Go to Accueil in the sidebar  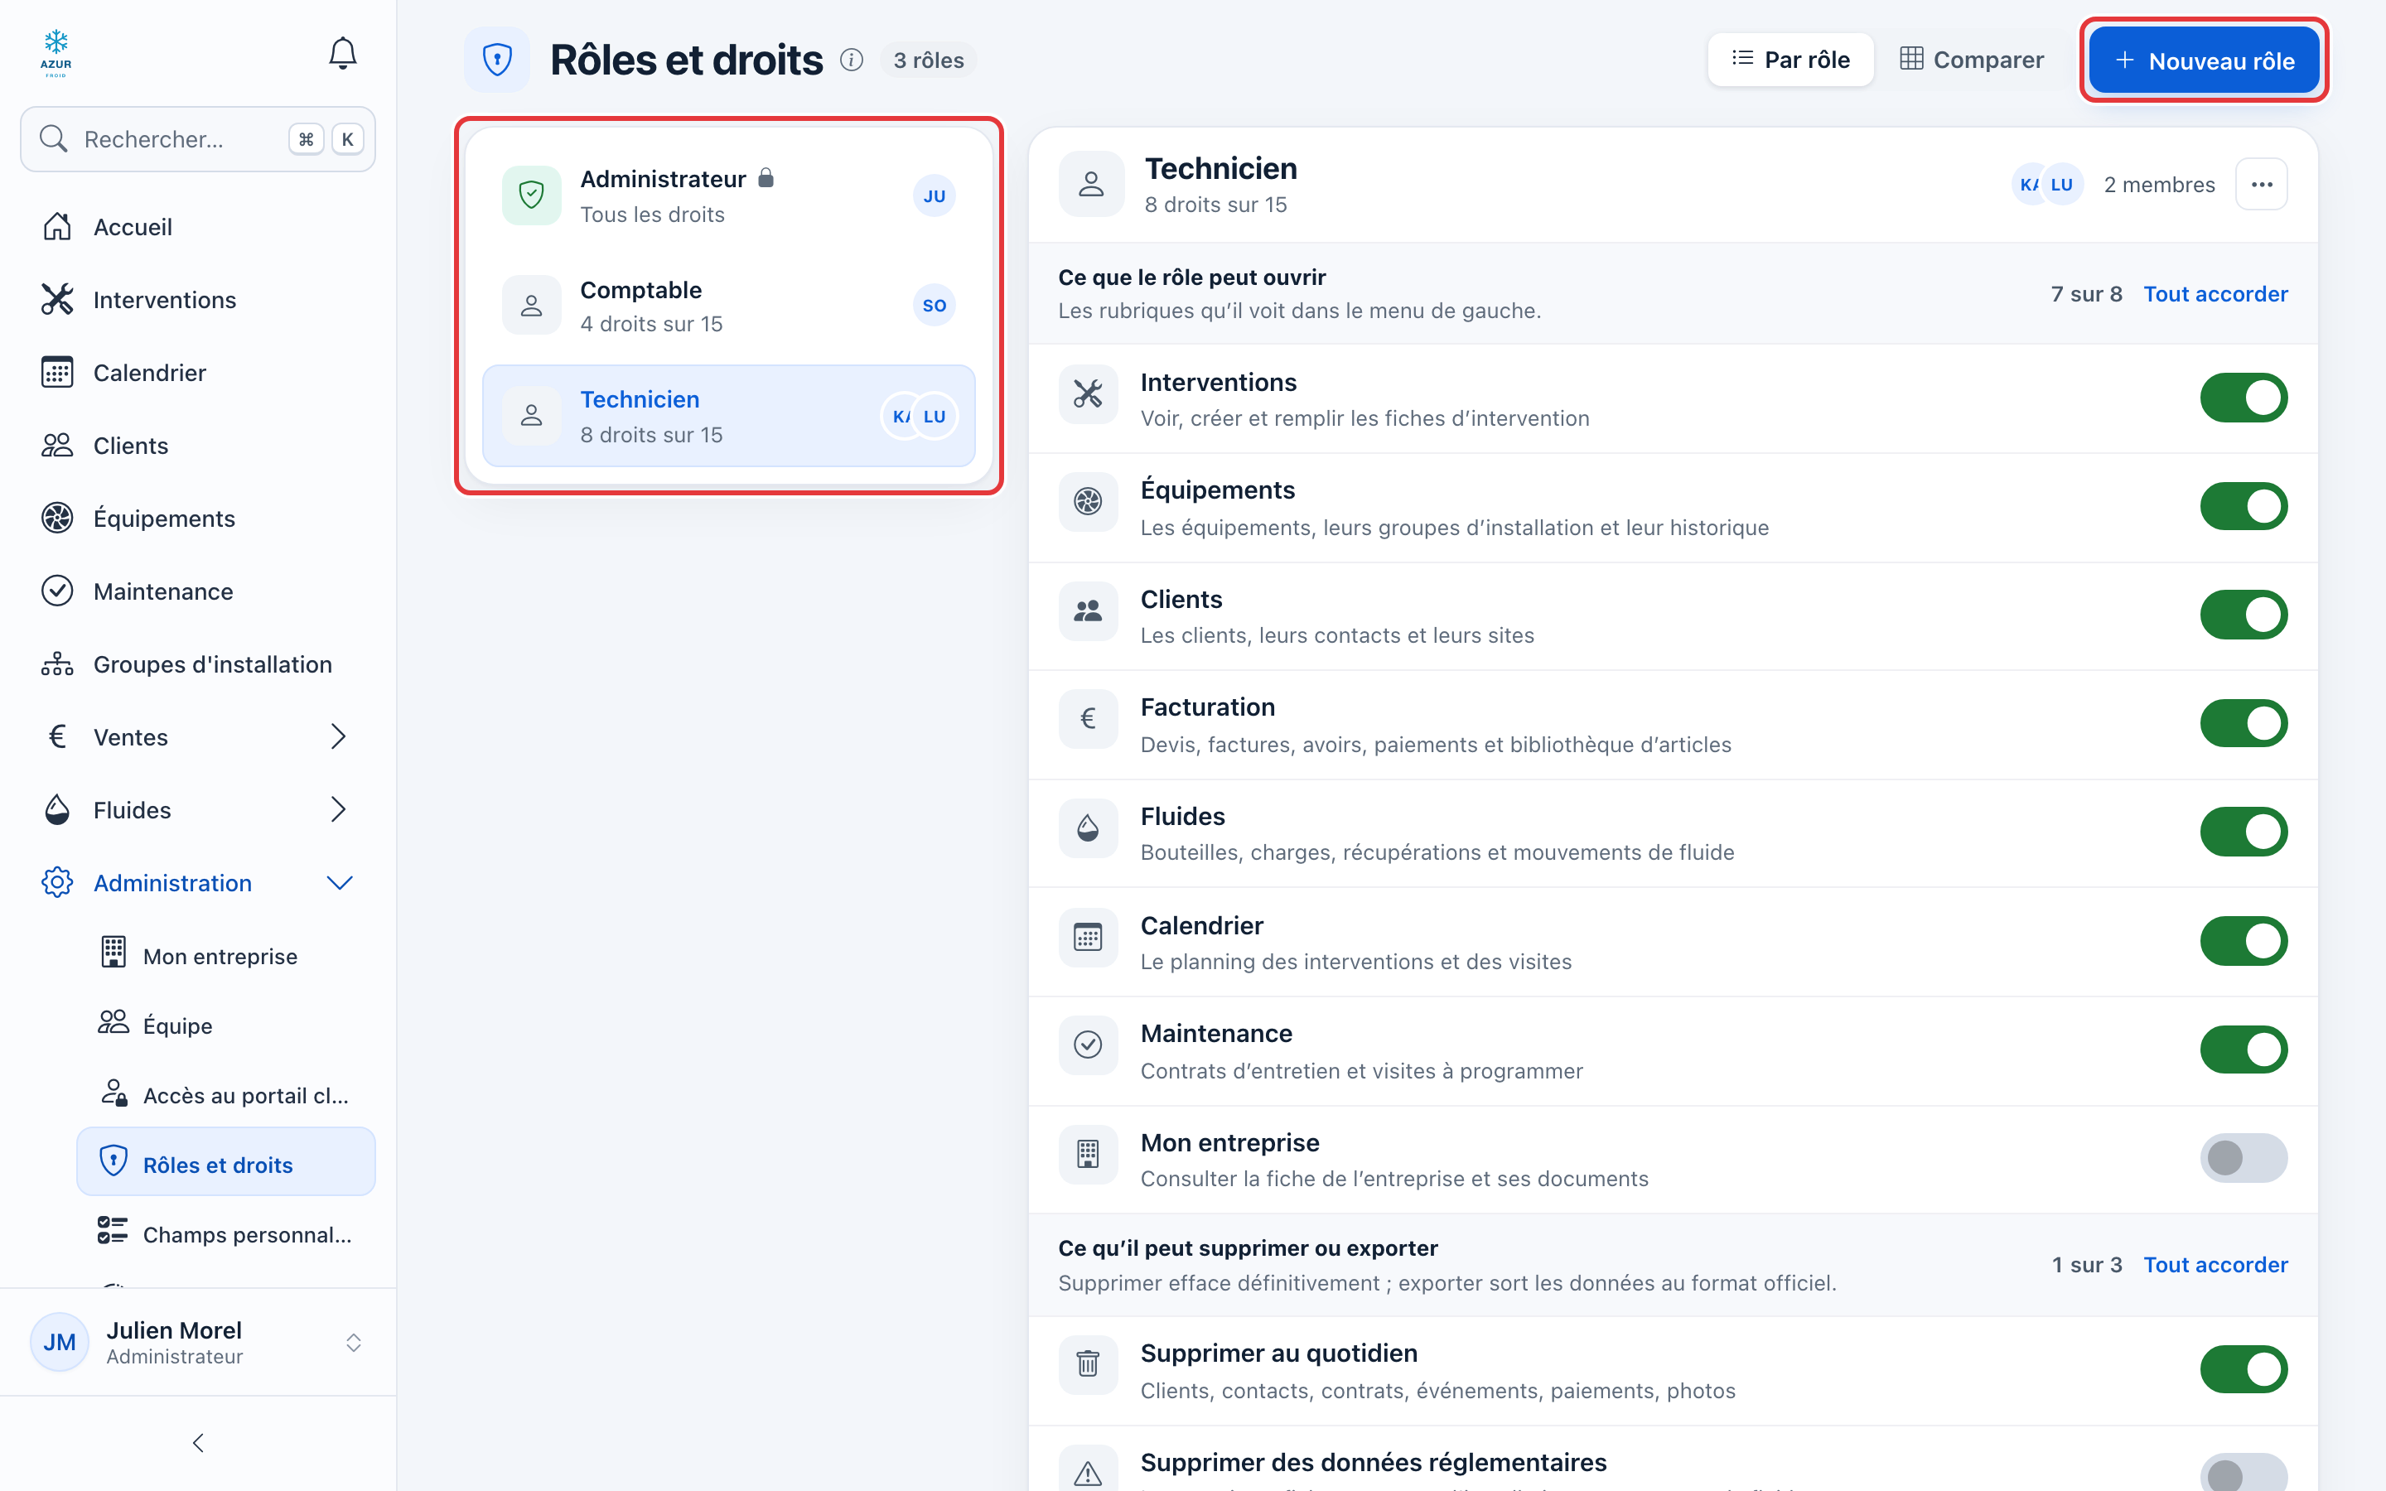(198, 227)
